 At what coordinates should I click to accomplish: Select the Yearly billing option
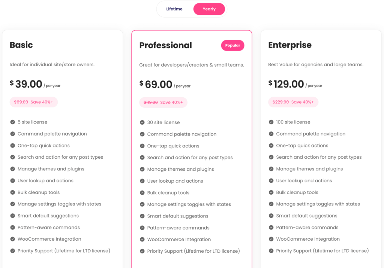[209, 9]
